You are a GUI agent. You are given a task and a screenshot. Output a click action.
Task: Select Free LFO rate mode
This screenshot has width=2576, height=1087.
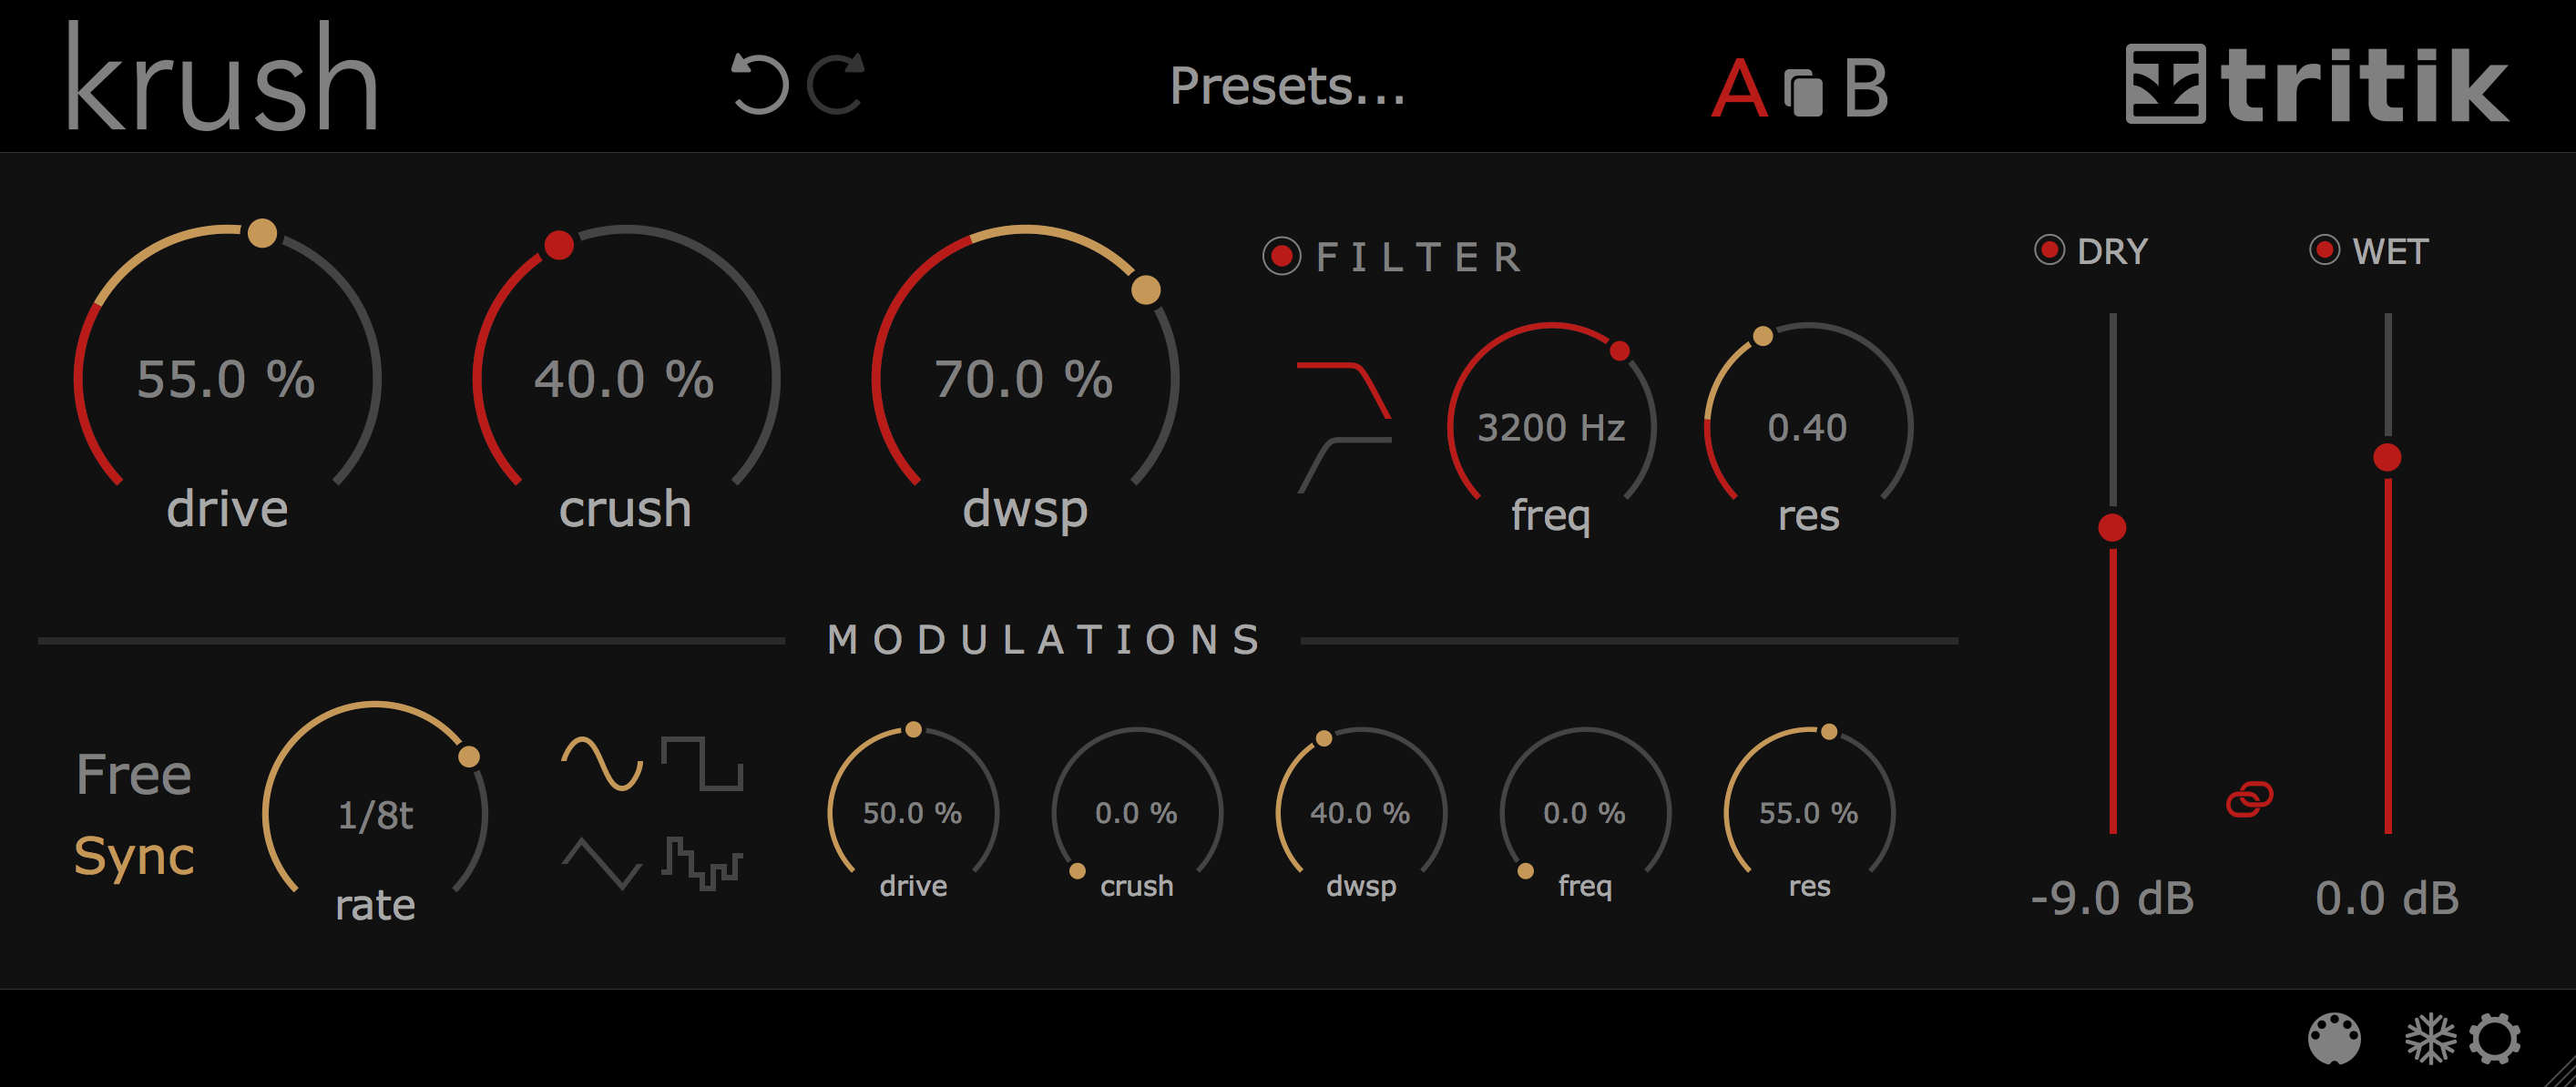pos(135,775)
